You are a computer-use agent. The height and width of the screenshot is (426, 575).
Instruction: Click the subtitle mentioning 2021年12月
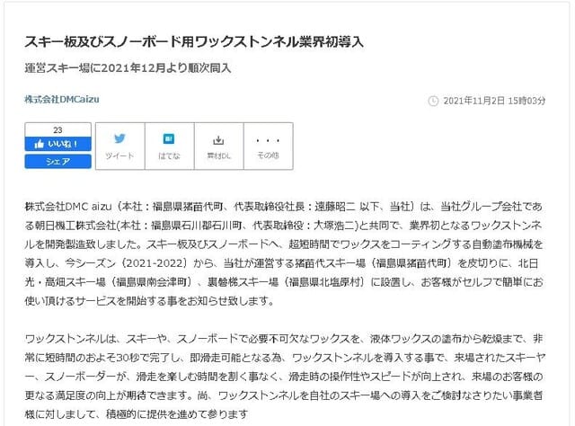pyautogui.click(x=127, y=67)
